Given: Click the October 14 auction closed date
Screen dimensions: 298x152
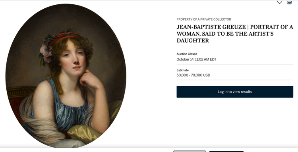Looking at the screenshot, I should pos(196,59).
